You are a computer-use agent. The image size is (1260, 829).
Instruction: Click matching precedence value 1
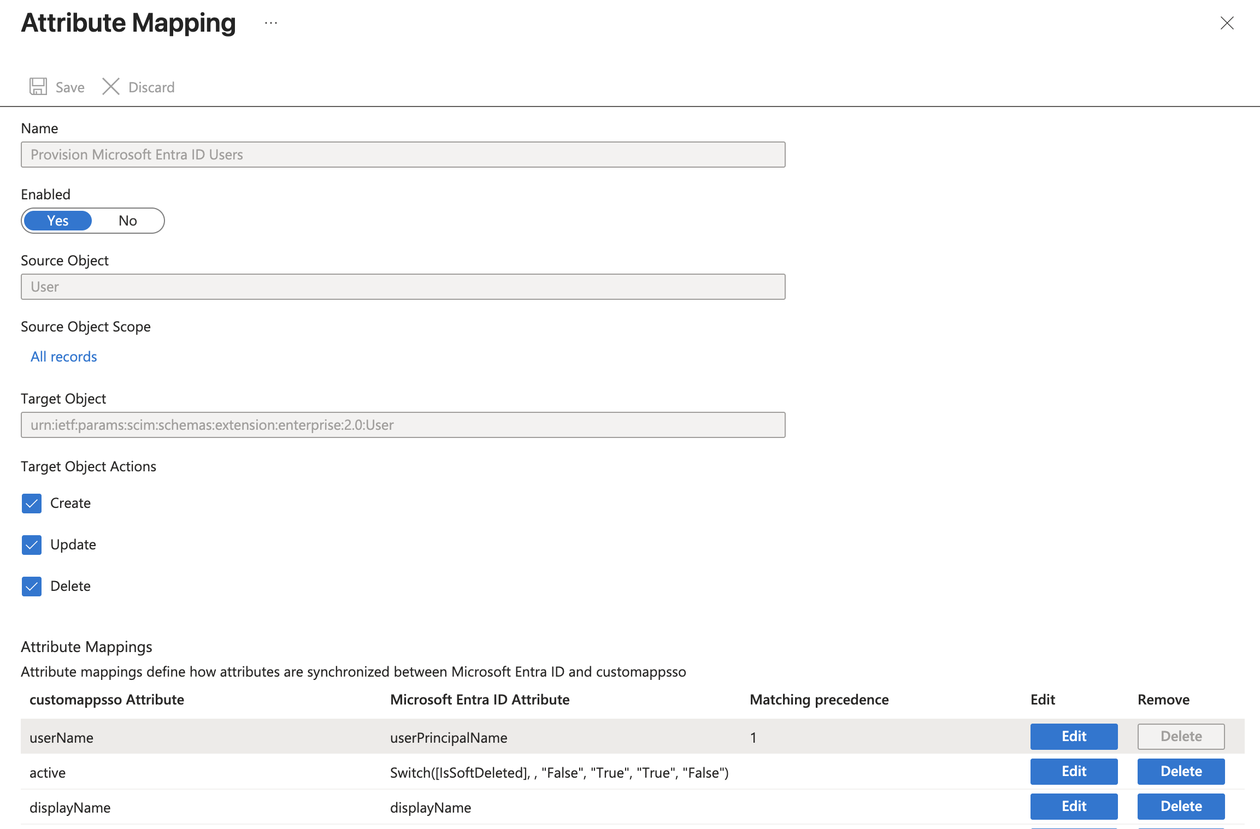click(x=753, y=738)
